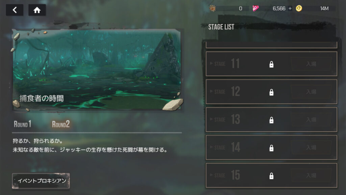Tap the lock icon on Stage 13
The image size is (346, 195).
pyautogui.click(x=271, y=120)
